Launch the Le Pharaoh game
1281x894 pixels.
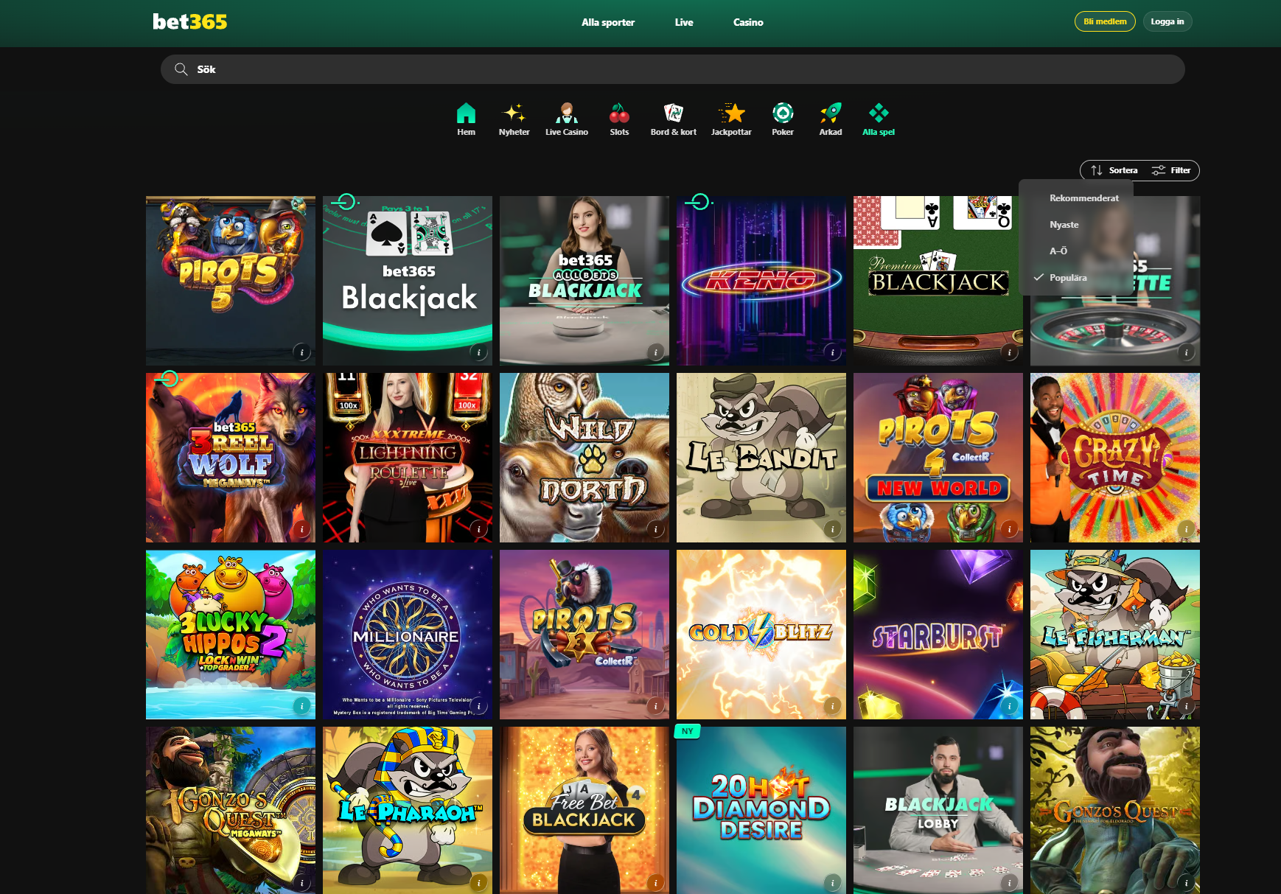tap(408, 810)
